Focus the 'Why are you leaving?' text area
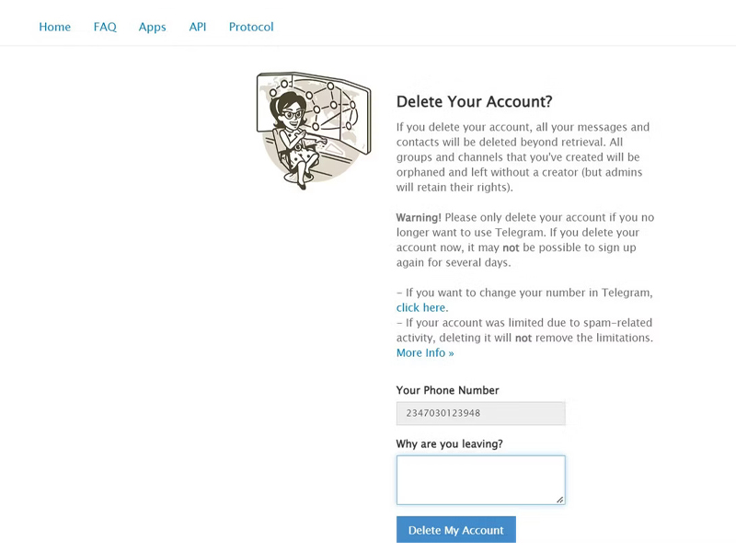Image resolution: width=736 pixels, height=552 pixels. tap(480, 479)
